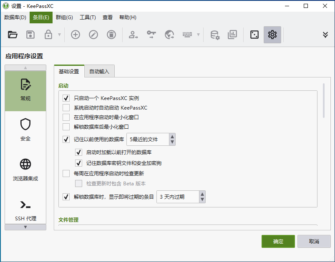335x262 pixels.
Task: Switch to the 自动输入 tab
Action: [x=99, y=71]
